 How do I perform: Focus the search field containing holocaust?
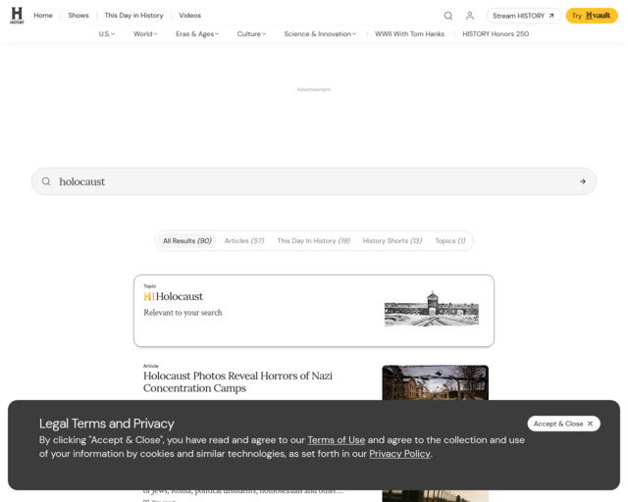point(314,181)
